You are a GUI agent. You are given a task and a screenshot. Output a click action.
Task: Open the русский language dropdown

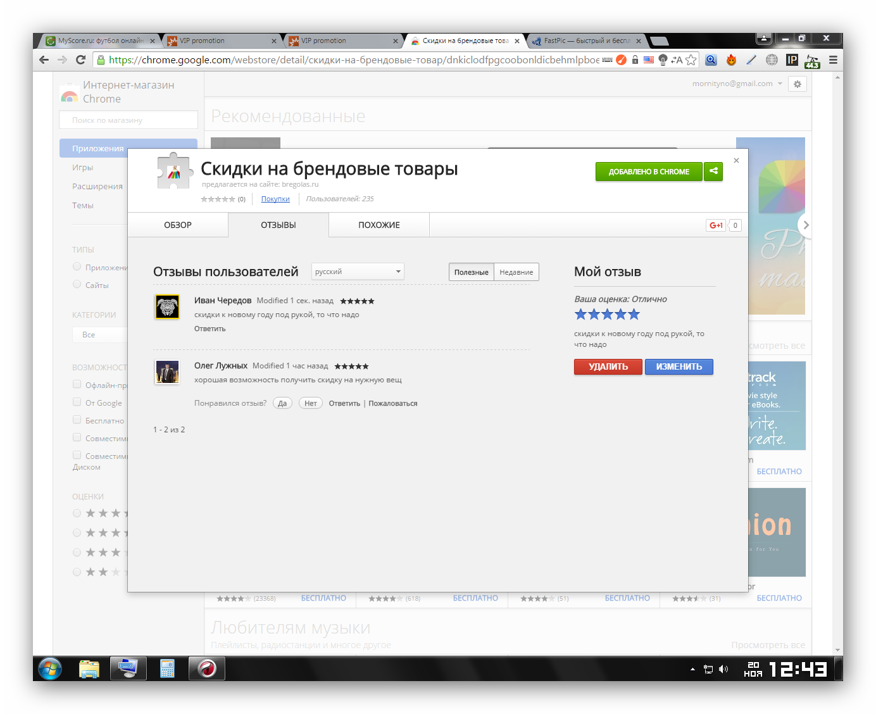pyautogui.click(x=358, y=272)
